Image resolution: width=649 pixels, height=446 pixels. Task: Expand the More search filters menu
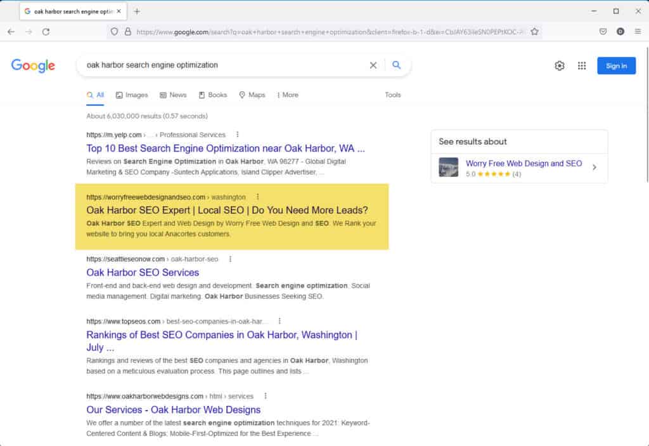tap(288, 95)
